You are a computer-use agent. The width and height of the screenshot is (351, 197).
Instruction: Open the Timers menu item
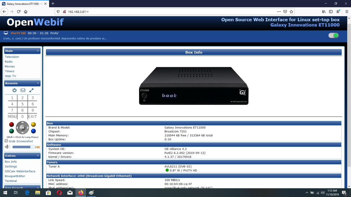point(10,71)
